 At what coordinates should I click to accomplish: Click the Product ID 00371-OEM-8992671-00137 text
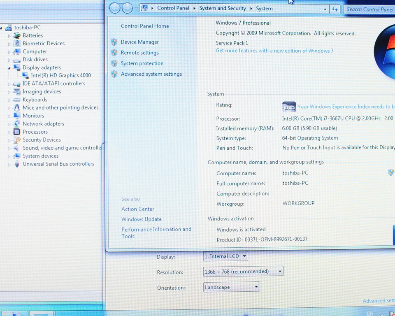point(262,239)
